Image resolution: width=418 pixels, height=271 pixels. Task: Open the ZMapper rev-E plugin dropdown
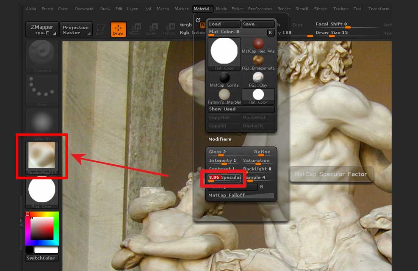coord(42,29)
